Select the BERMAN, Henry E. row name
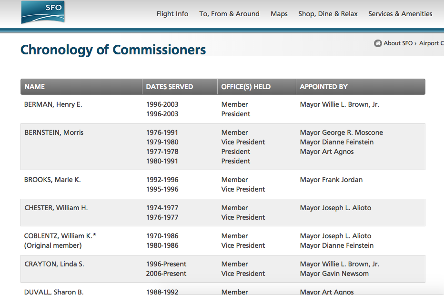 coord(53,104)
